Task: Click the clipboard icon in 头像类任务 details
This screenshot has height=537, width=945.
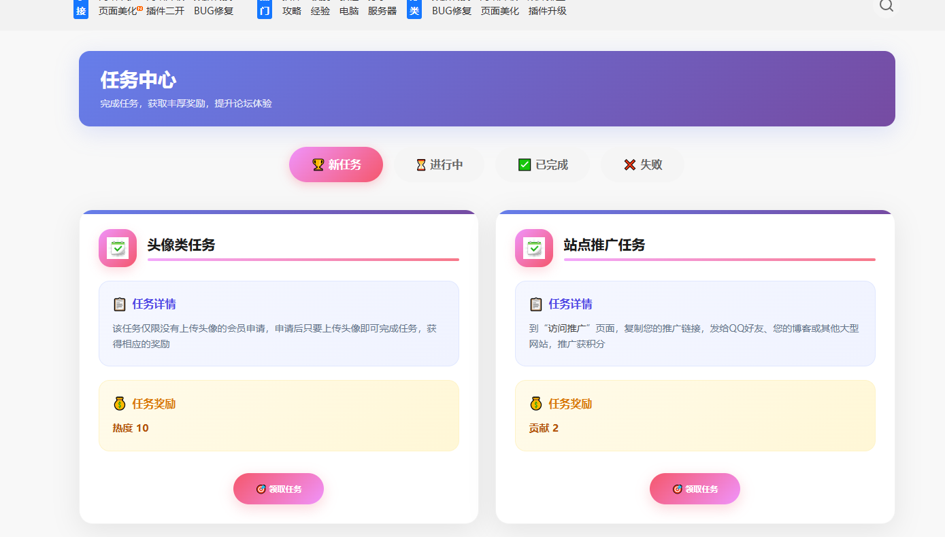Action: point(120,304)
